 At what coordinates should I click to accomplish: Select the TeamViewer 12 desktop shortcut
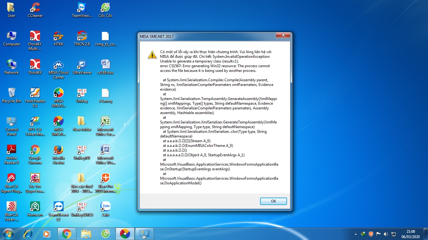59,211
